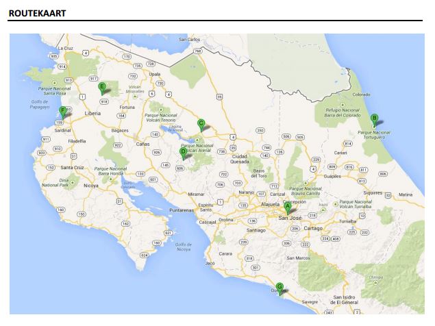Image resolution: width=435 pixels, height=326 pixels.
Task: Click the ROUTEKAART heading
Action: tap(37, 13)
